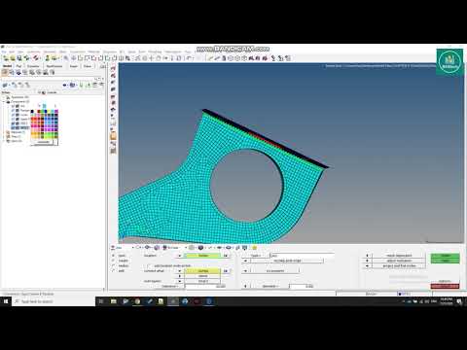Click the green Move Down arrow in the browser toolbar
467x350 pixels.
tap(88, 85)
